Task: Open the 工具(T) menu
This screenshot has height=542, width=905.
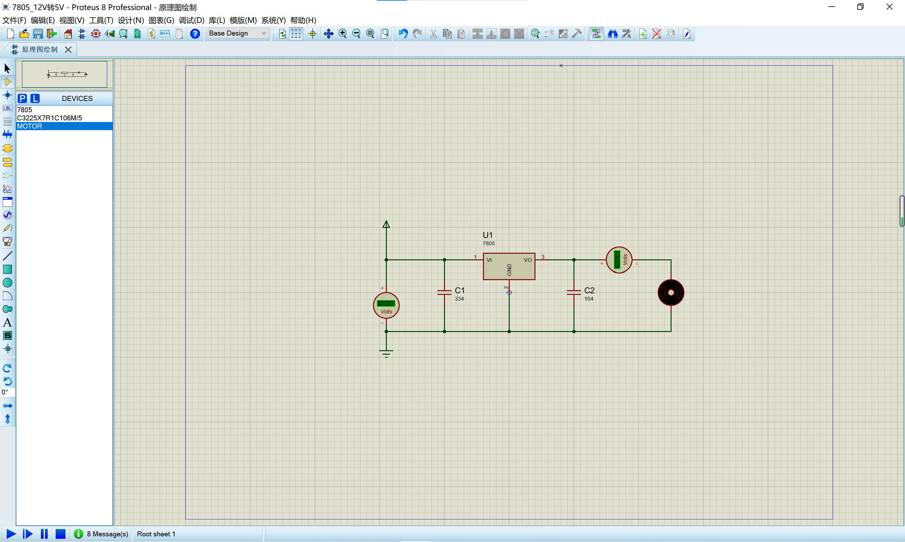Action: (101, 20)
